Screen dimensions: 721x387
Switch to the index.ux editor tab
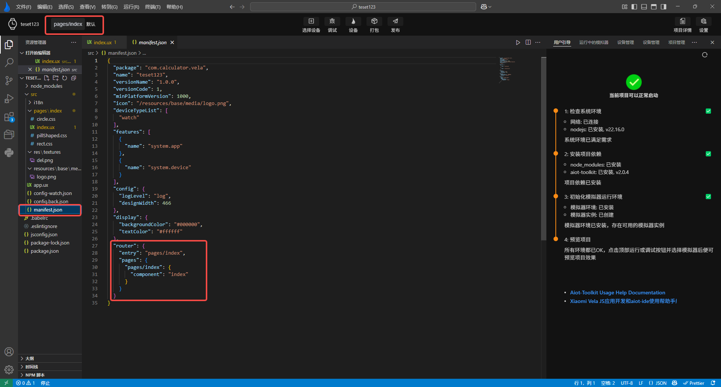(102, 42)
